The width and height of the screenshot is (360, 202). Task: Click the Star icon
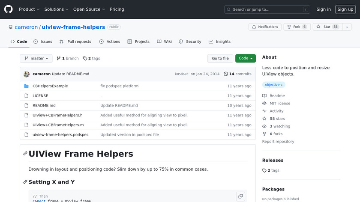(x=318, y=27)
